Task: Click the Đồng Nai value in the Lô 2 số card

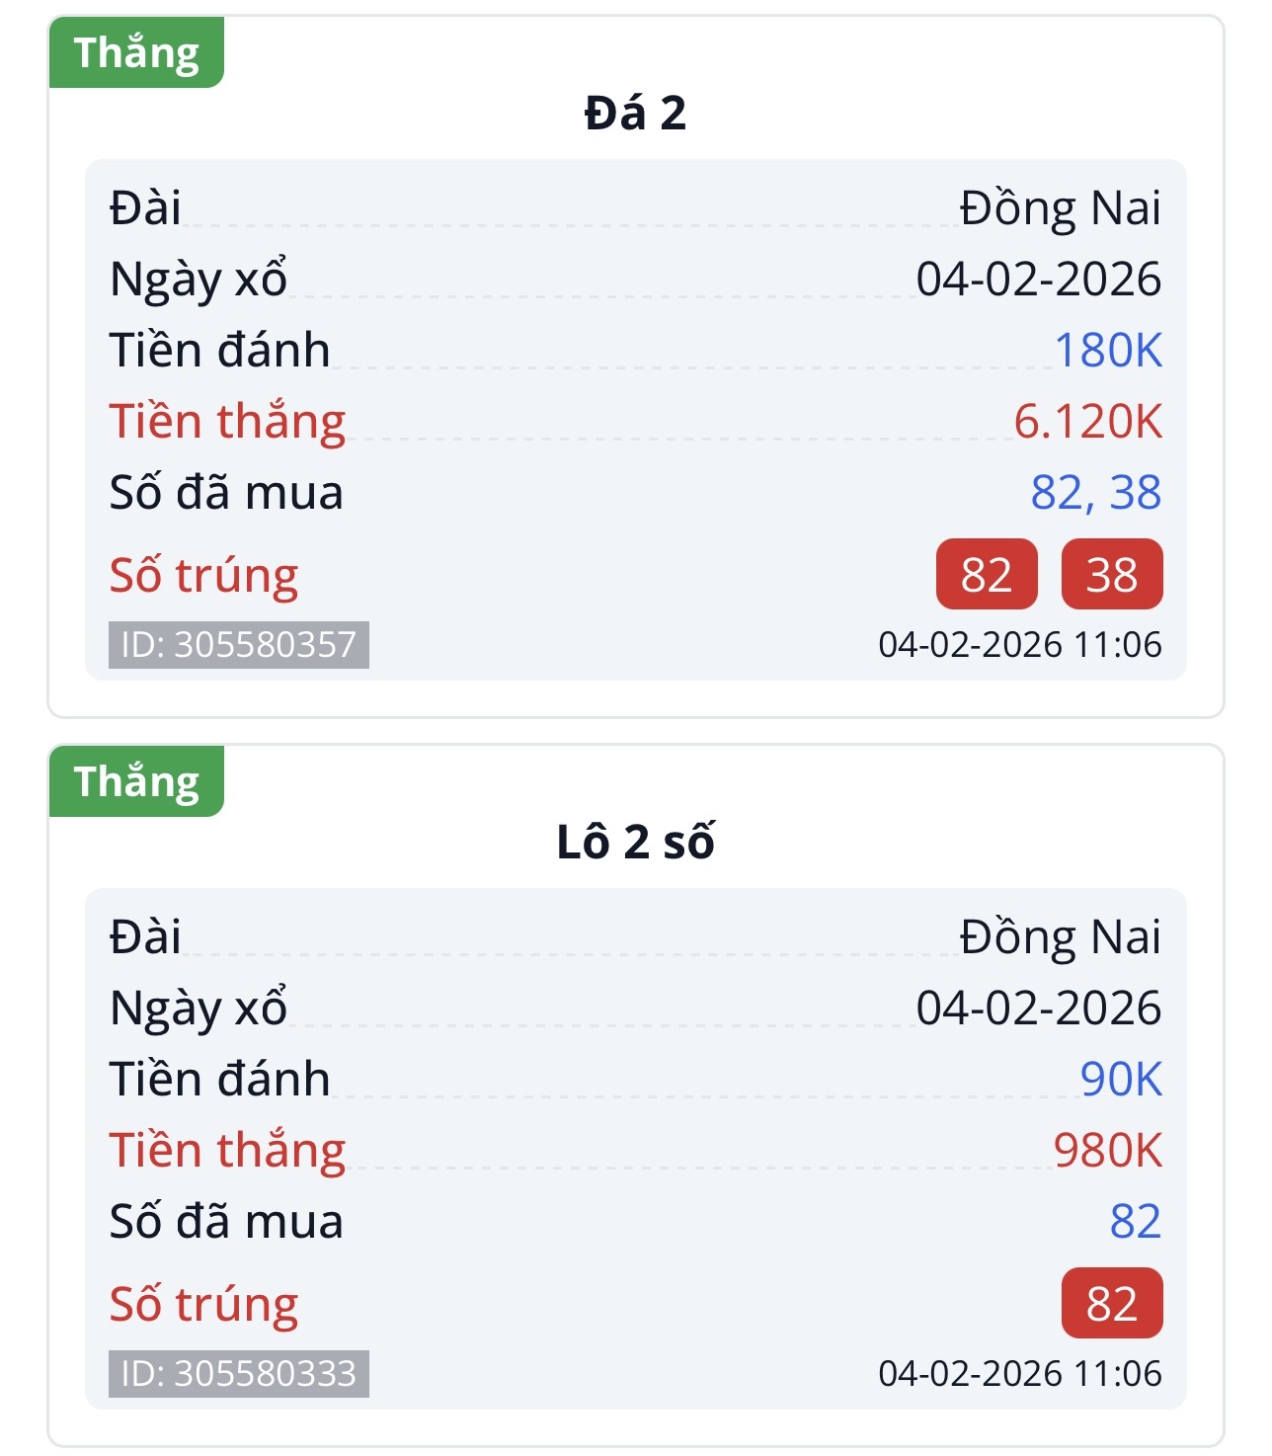Action: click(x=1060, y=938)
